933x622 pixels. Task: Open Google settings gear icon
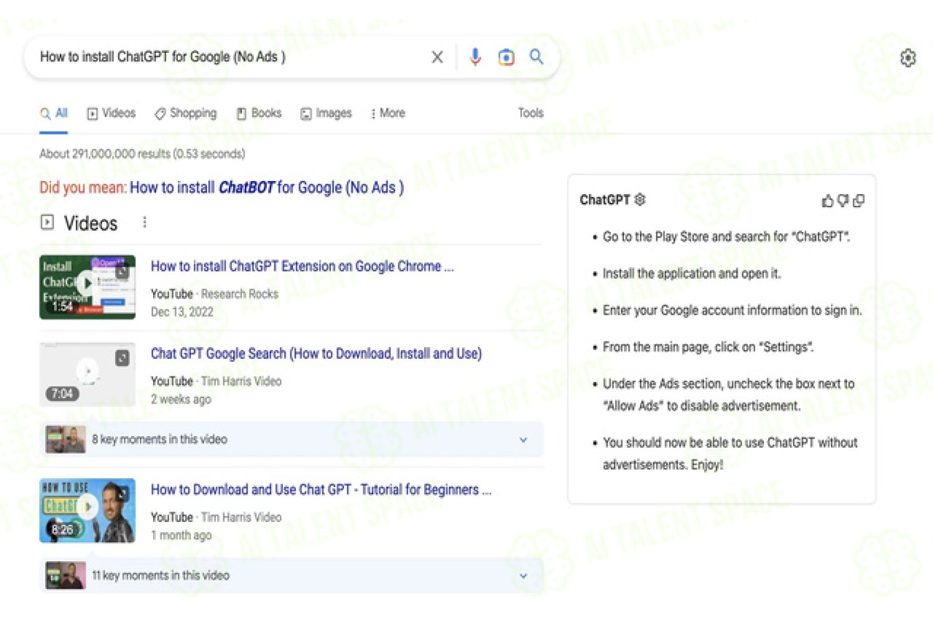click(x=908, y=58)
